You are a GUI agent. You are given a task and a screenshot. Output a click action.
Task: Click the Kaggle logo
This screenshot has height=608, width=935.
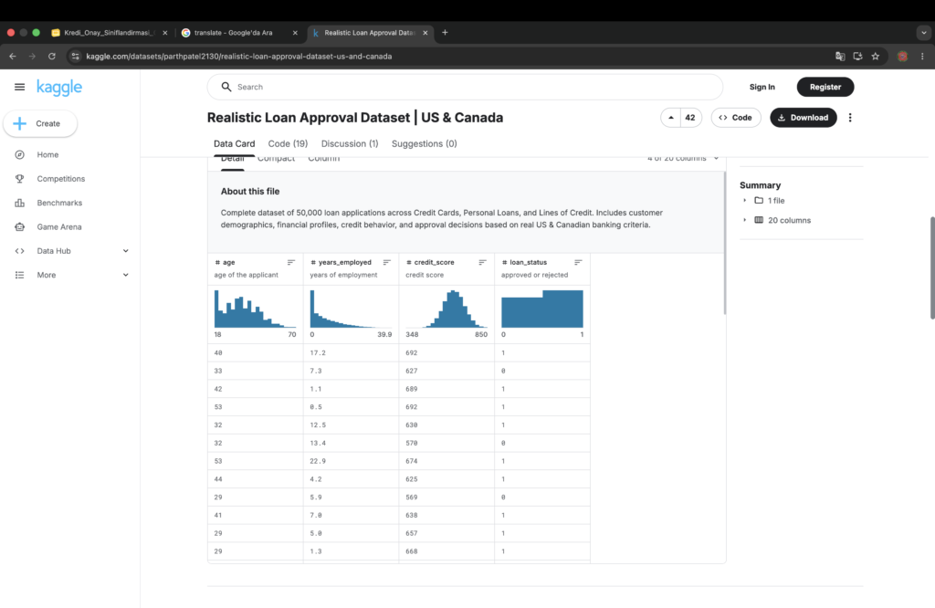coord(59,88)
